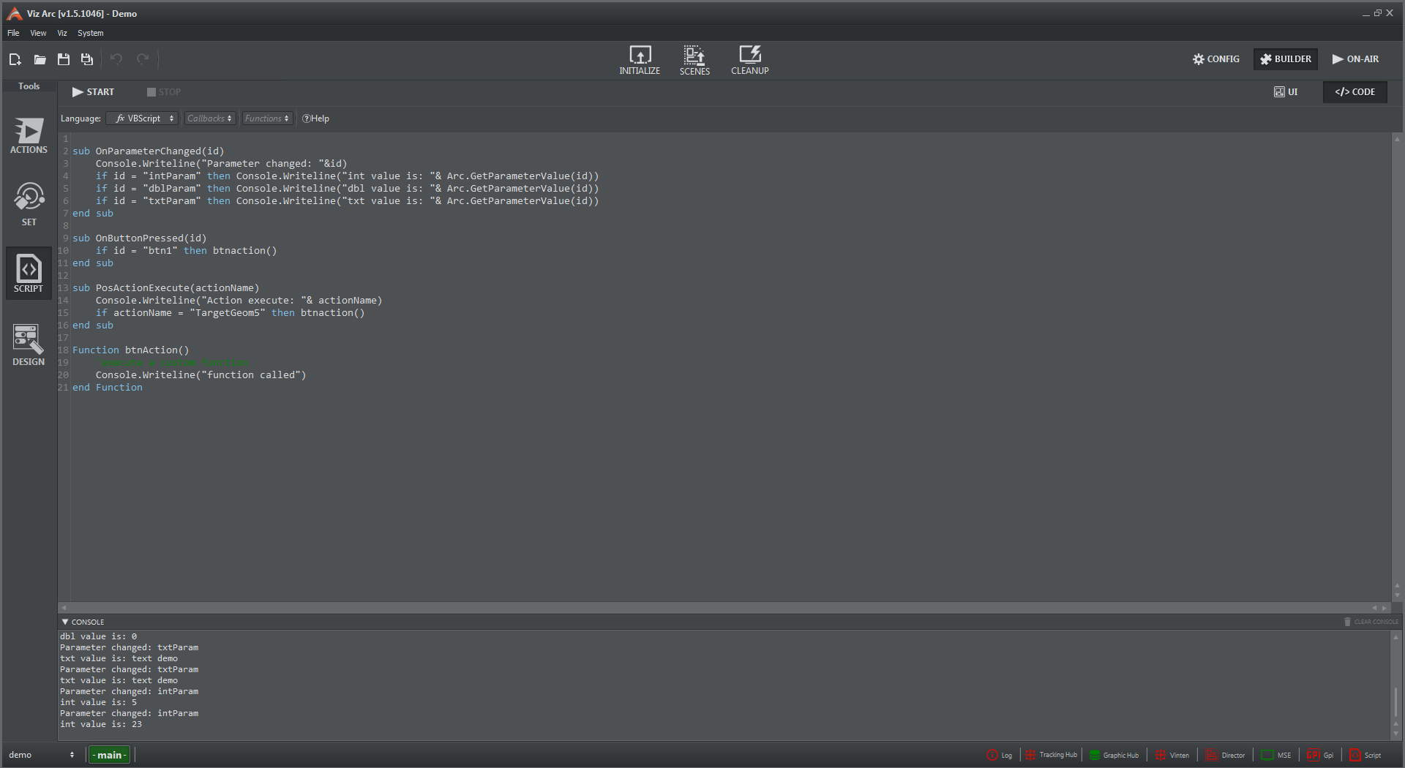Collapse the Console panel
1405x768 pixels.
pyautogui.click(x=65, y=622)
